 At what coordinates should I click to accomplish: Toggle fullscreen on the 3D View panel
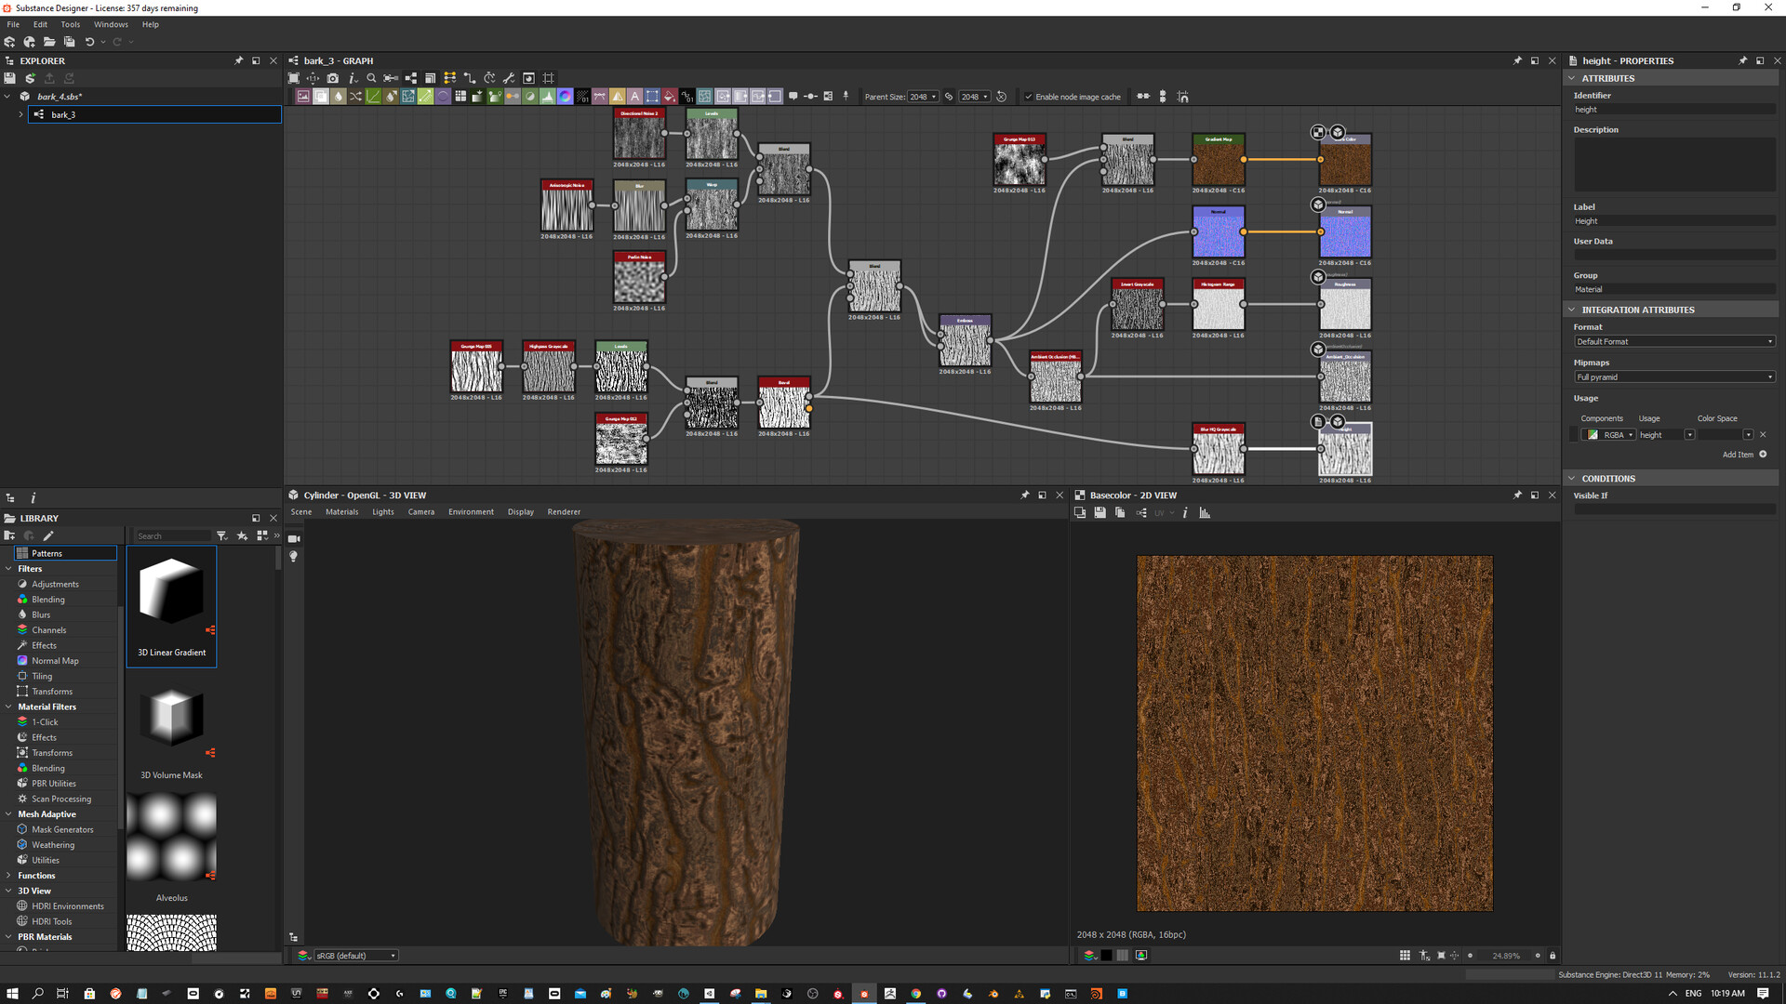(x=1043, y=495)
